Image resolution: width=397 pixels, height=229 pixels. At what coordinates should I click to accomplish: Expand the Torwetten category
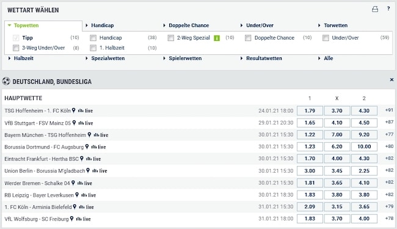[333, 25]
